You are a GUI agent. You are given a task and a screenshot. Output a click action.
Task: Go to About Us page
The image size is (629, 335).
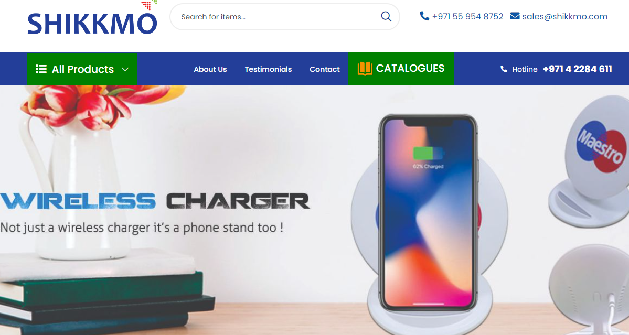[210, 69]
